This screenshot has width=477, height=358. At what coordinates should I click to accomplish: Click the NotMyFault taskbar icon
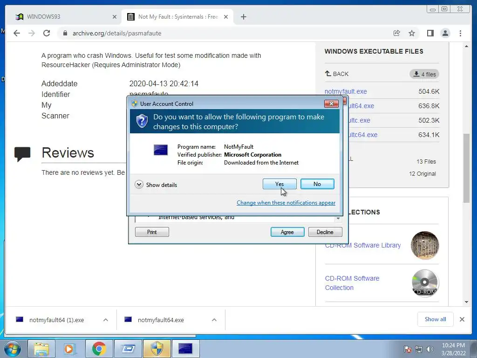[185, 349]
